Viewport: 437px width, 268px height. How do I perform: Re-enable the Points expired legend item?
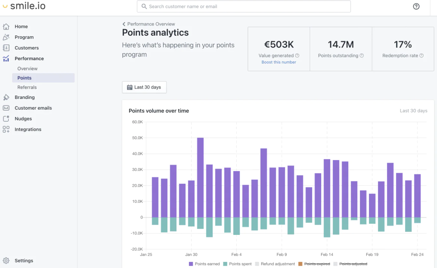[318, 264]
